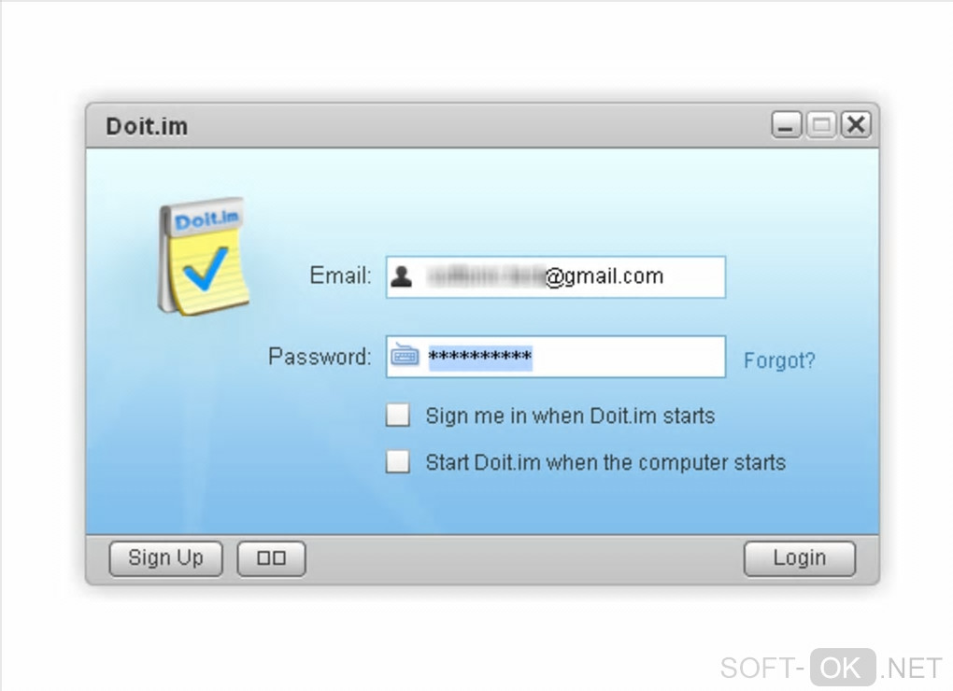953x691 pixels.
Task: Minimize the Doit.im window
Action: 787,125
